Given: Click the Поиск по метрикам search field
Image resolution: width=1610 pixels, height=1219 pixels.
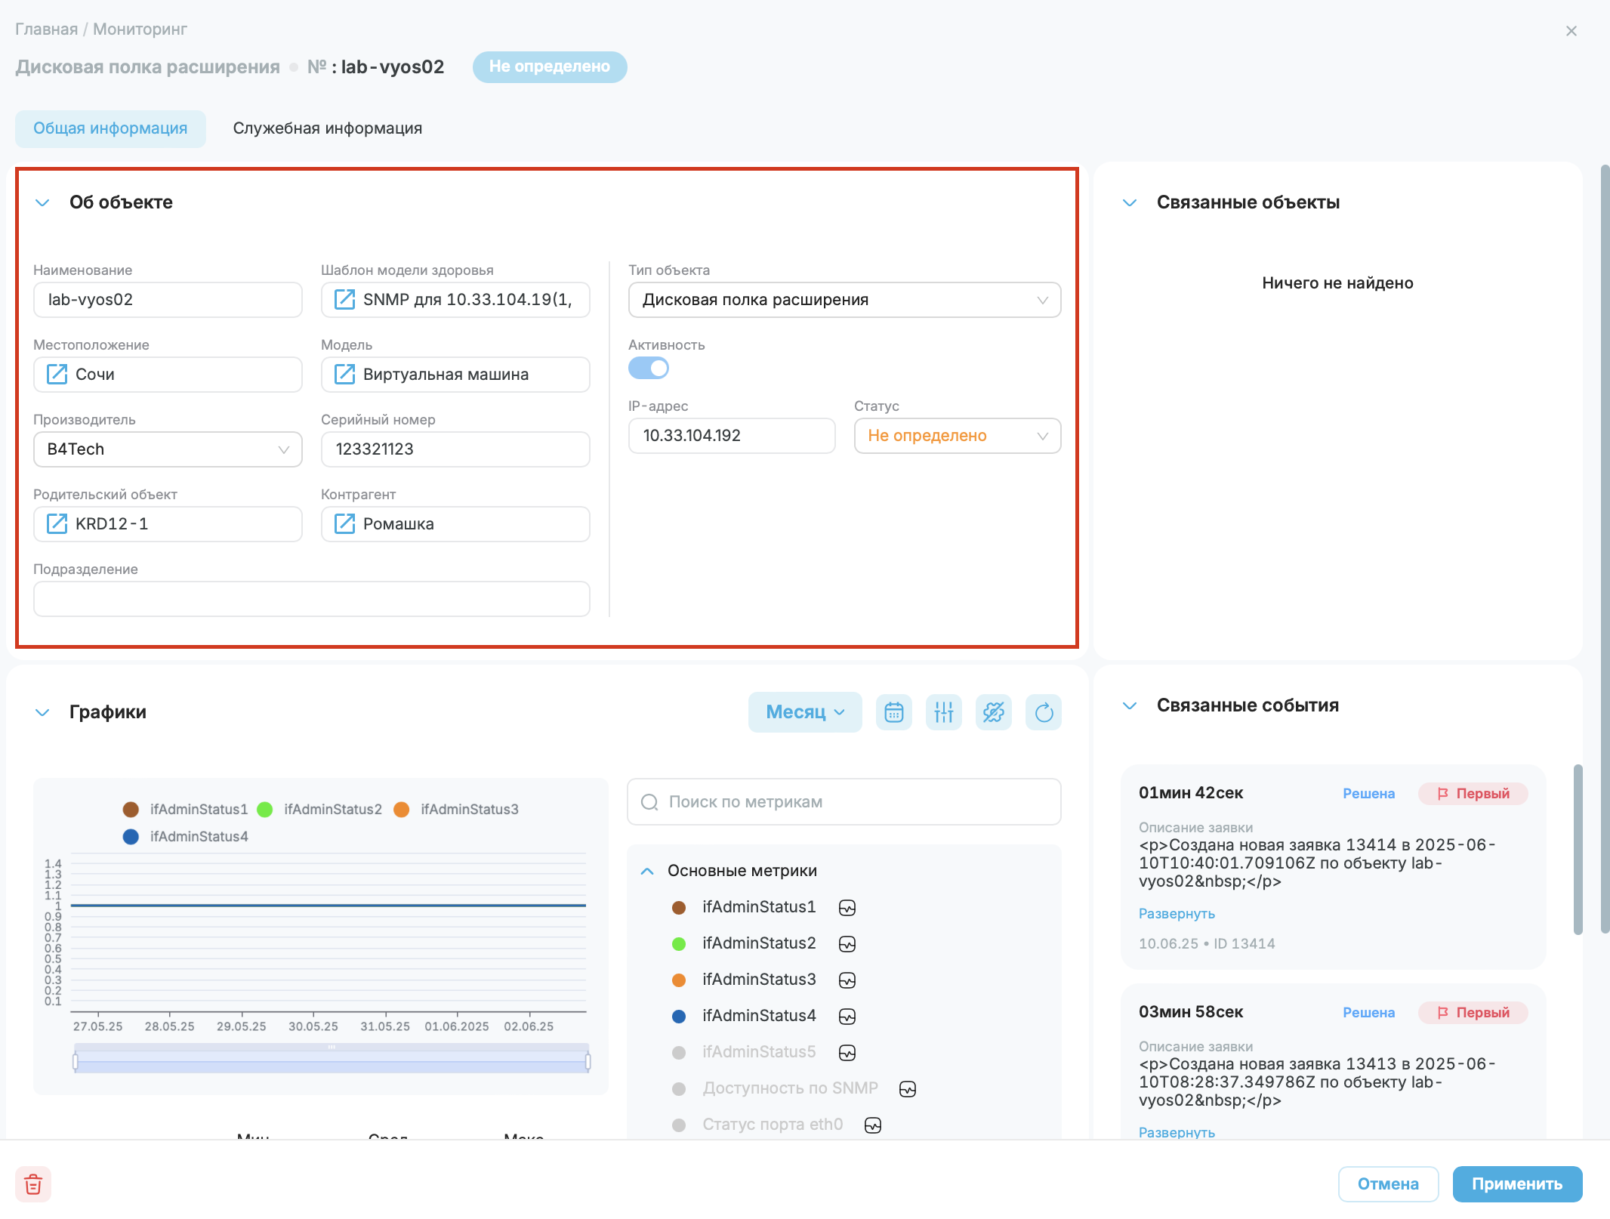Looking at the screenshot, I should [844, 802].
